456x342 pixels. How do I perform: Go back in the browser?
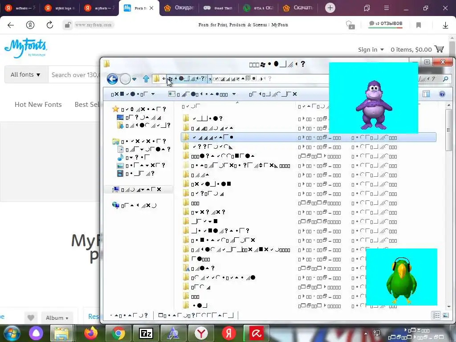[x=11, y=25]
